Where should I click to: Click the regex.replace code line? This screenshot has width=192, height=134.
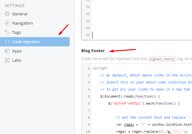pyautogui.click(x=152, y=132)
